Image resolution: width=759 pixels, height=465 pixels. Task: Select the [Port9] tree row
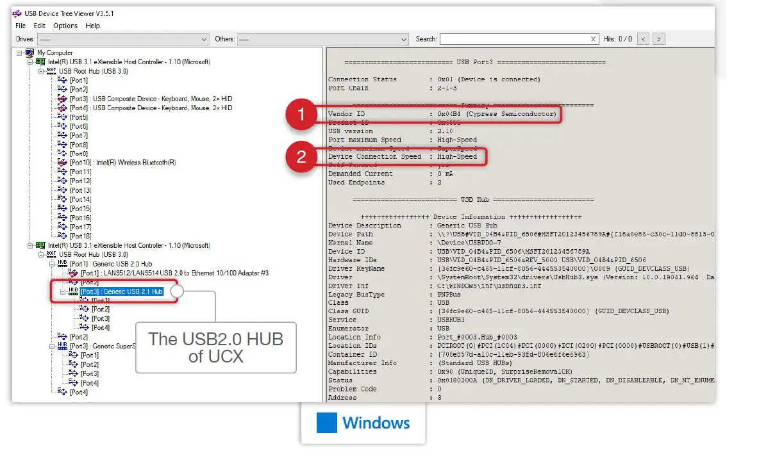[79, 154]
